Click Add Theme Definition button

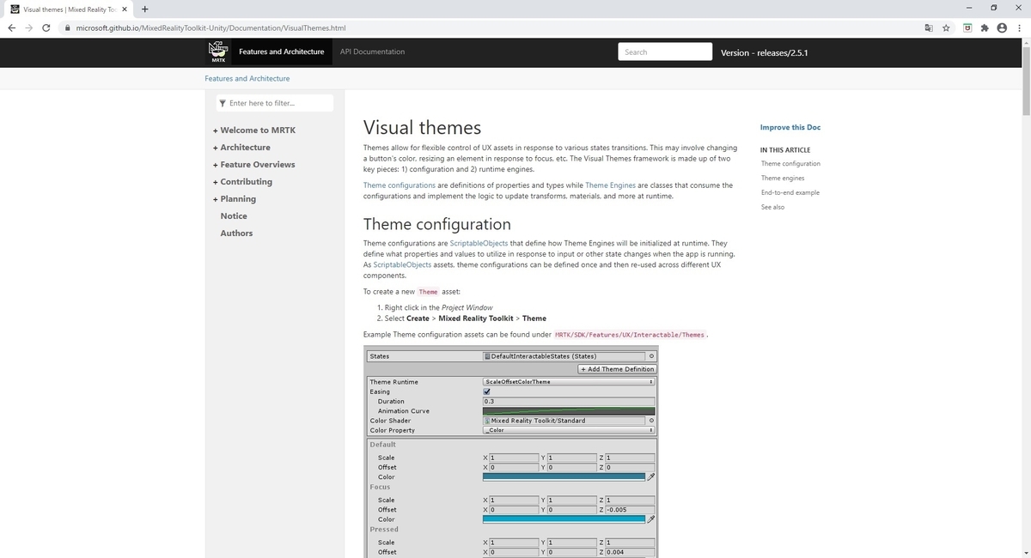click(x=617, y=369)
